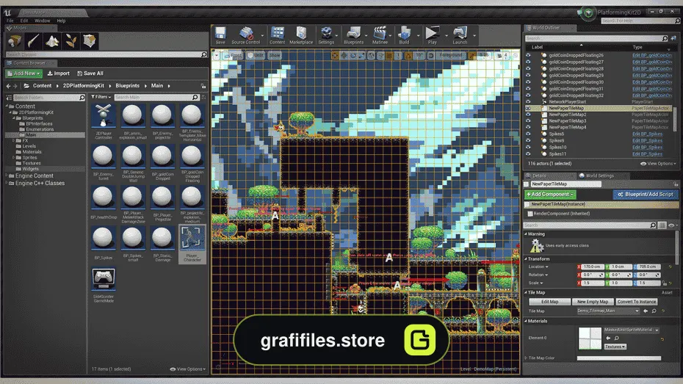Screen dimensions: 683x384
Task: Open the Tile Map asset combo box
Action: pyautogui.click(x=608, y=311)
